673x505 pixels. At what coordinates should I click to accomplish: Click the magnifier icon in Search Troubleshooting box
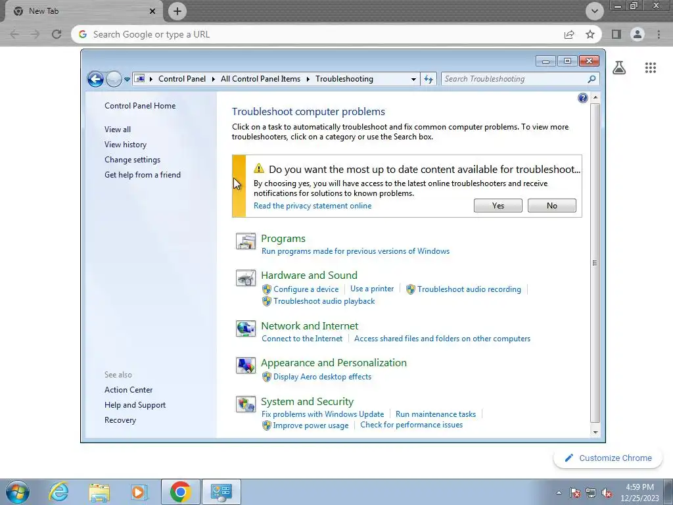click(592, 79)
